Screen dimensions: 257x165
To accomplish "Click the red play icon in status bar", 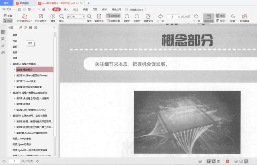I will [227, 161].
